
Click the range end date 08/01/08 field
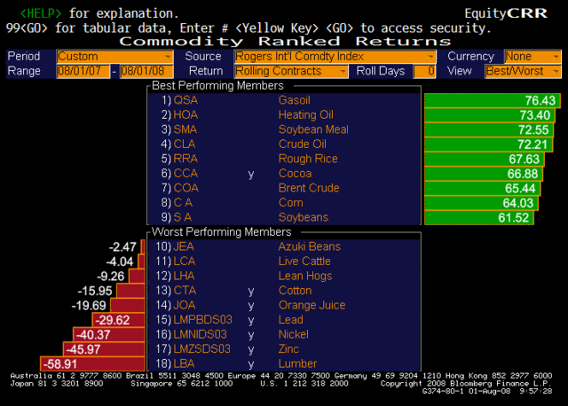[146, 71]
